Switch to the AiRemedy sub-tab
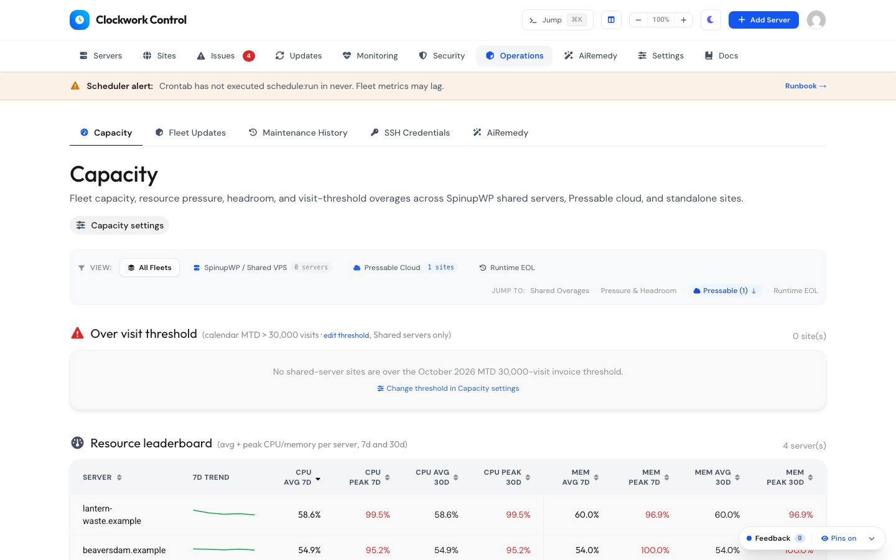 pyautogui.click(x=500, y=133)
